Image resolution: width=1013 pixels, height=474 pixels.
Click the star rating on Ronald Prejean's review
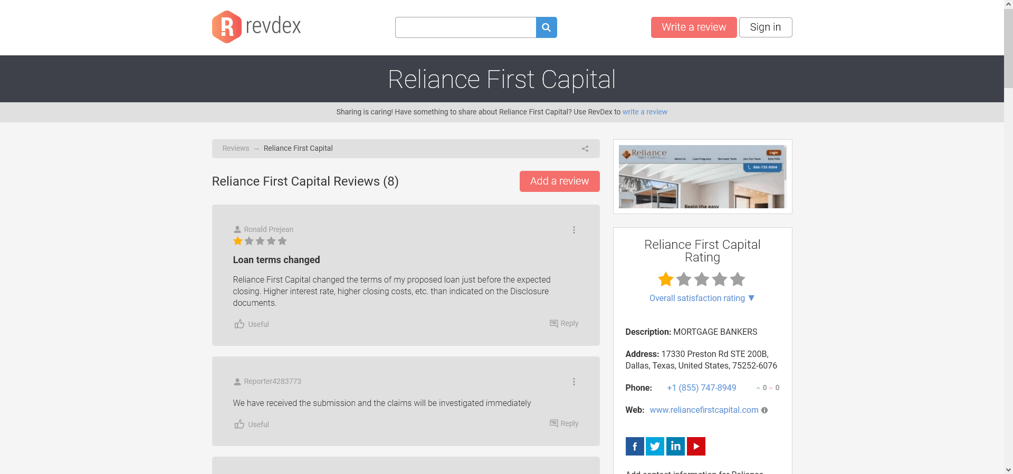pos(260,241)
